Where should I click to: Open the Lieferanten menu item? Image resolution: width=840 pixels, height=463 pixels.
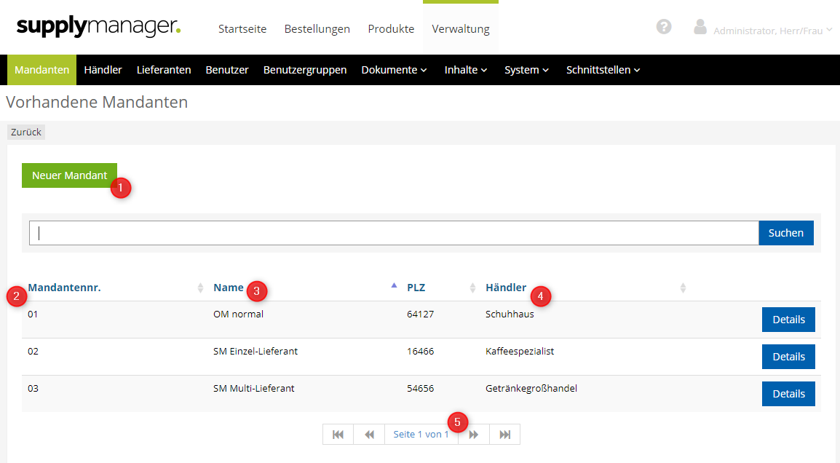(164, 70)
